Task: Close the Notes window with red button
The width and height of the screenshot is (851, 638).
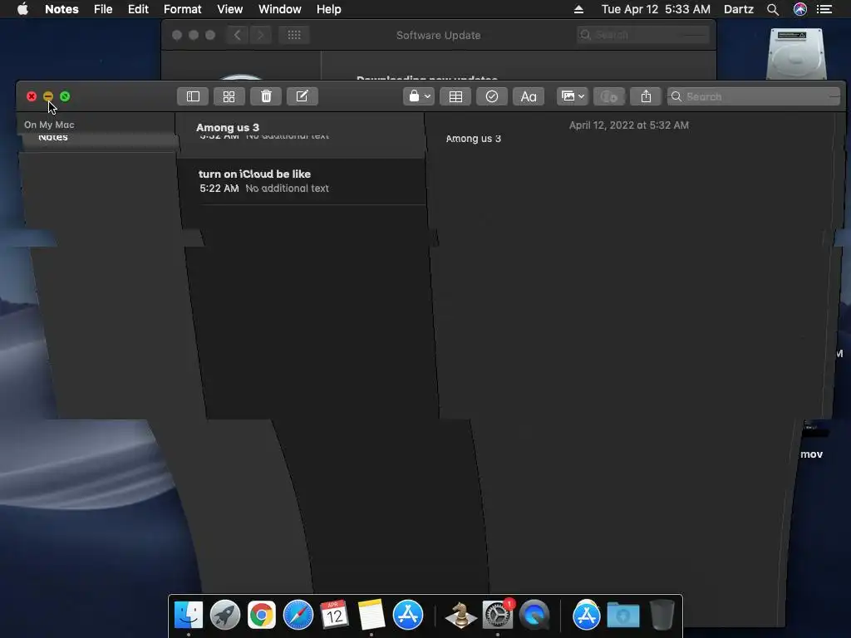Action: tap(32, 96)
